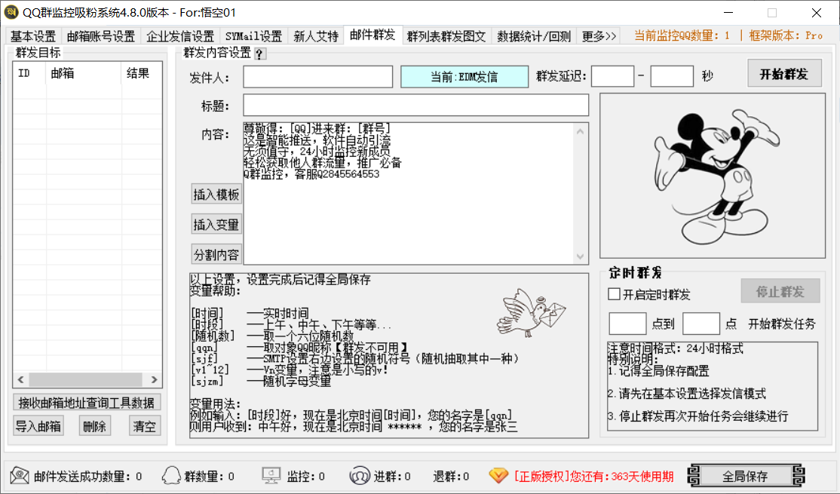Select the SYMail设置 tab
This screenshot has width=840, height=494.
pos(253,36)
